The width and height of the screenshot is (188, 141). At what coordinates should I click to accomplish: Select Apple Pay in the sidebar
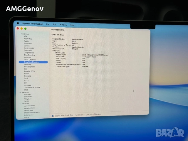tap(28, 39)
